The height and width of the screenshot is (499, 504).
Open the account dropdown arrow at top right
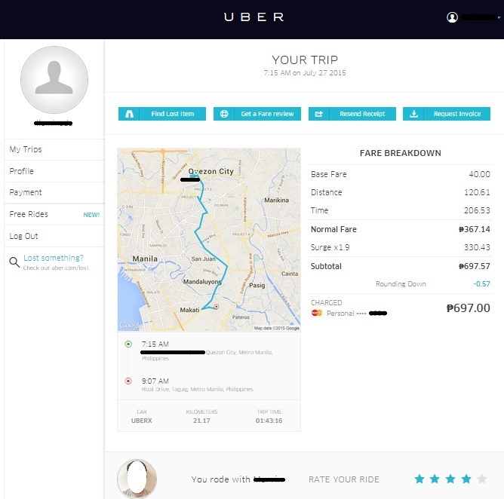(499, 17)
